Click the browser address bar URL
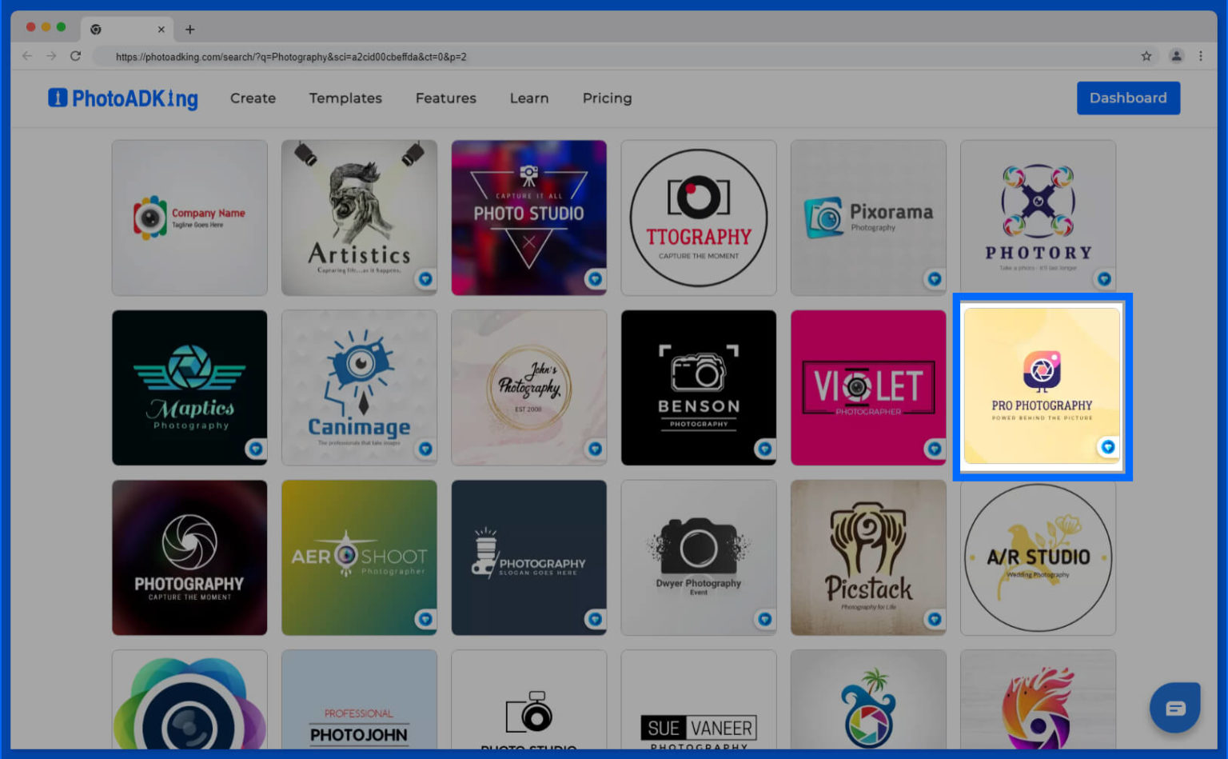1228x759 pixels. pos(291,57)
